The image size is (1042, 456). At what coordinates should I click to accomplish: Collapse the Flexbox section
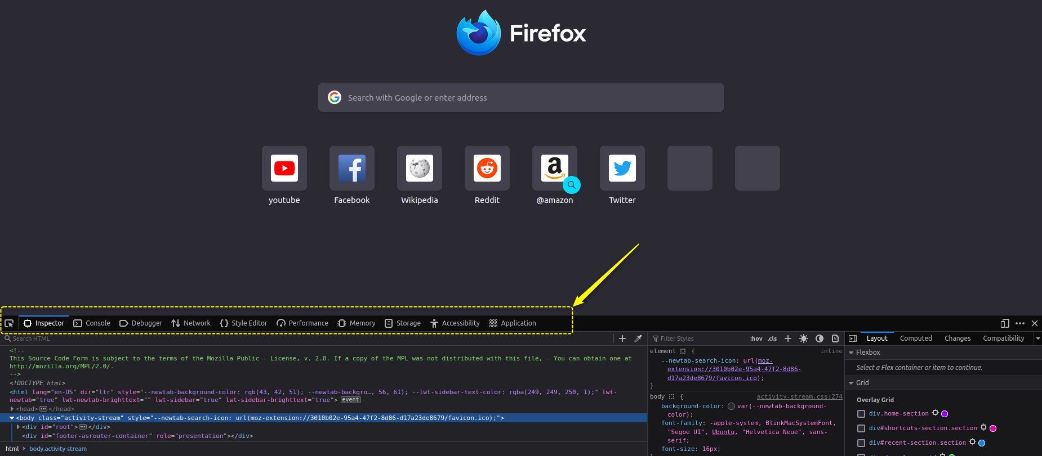[x=851, y=353]
